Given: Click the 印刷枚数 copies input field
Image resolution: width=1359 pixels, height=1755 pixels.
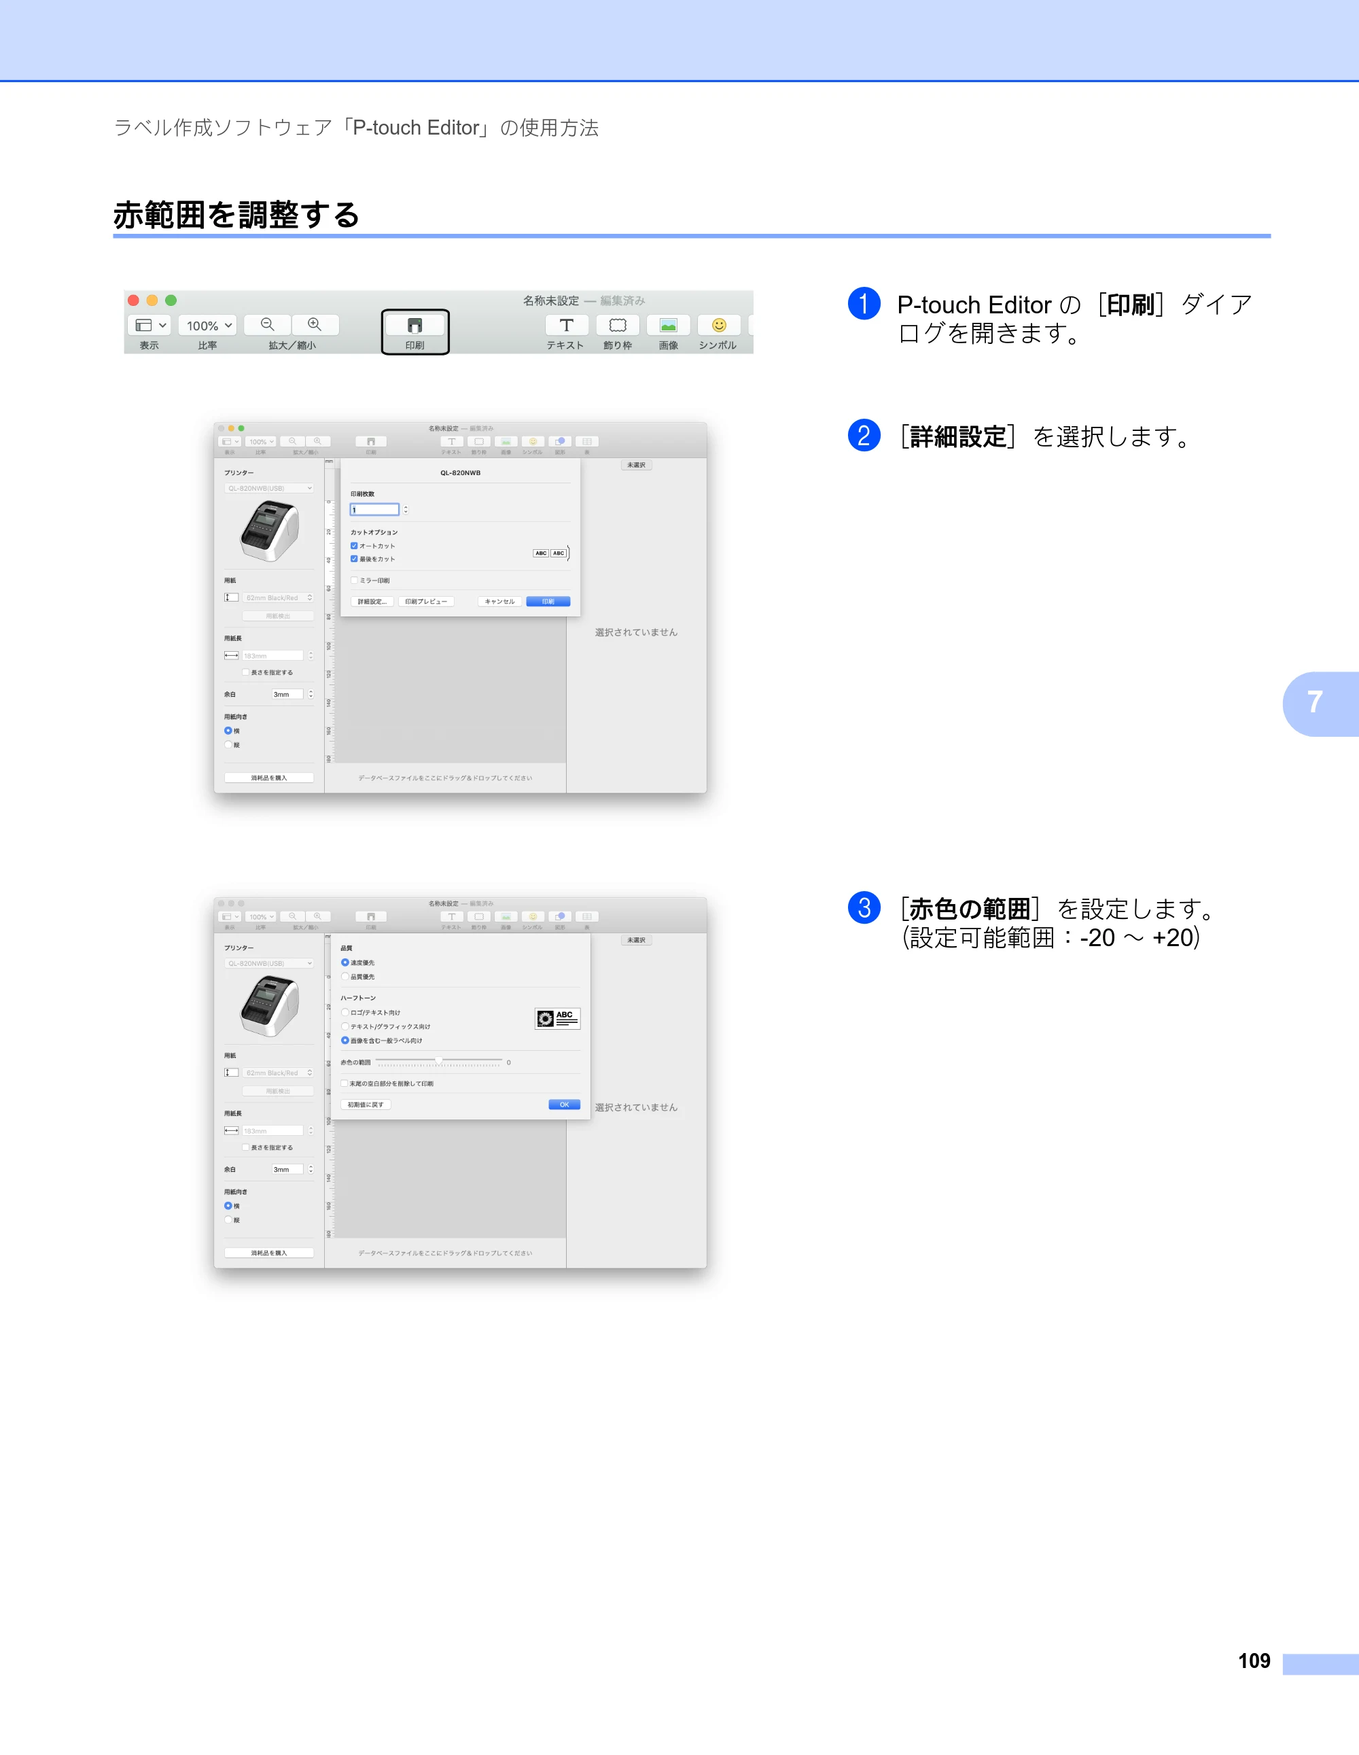Looking at the screenshot, I should click(x=374, y=510).
